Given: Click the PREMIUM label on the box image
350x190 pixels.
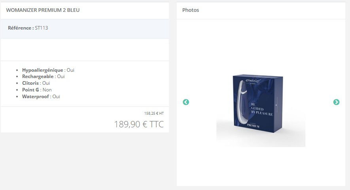Looking at the screenshot, I should click(253, 126).
